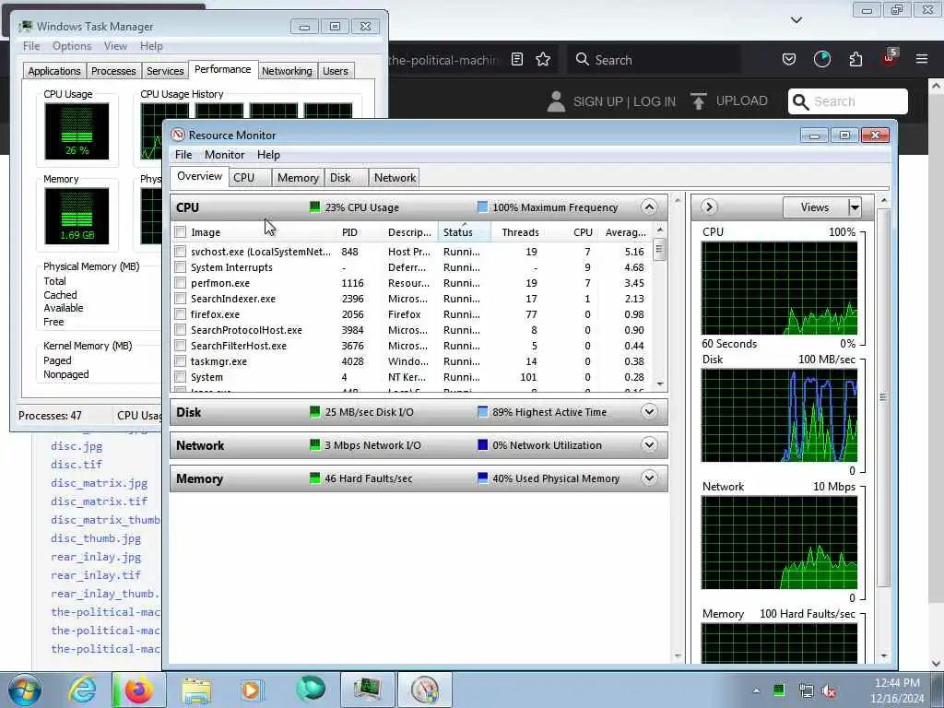Open the disc_matrix.tif file link
Image resolution: width=944 pixels, height=708 pixels.
pyautogui.click(x=99, y=501)
